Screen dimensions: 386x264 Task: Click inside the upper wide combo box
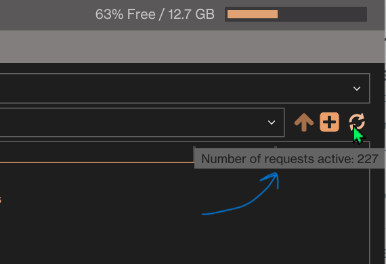(x=185, y=88)
